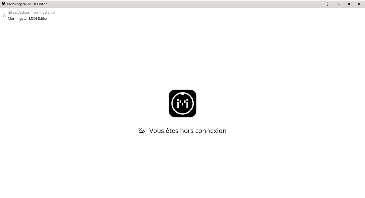Minimize the Morningstar MIDI Editor window
This screenshot has height=198, width=365.
pyautogui.click(x=339, y=4)
